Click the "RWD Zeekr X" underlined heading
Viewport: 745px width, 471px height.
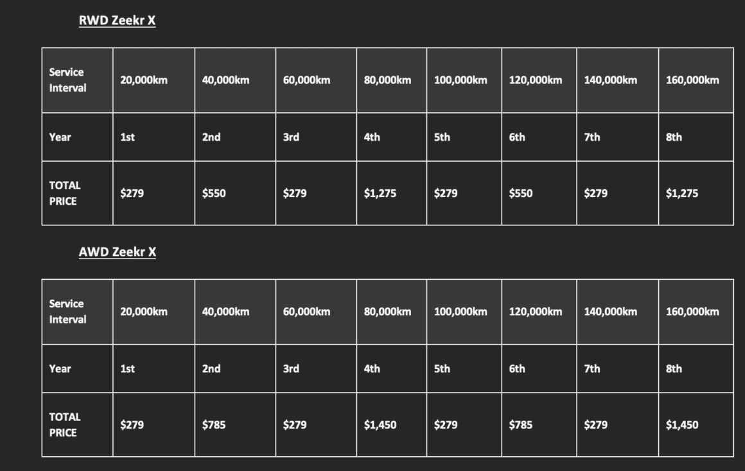coord(117,21)
